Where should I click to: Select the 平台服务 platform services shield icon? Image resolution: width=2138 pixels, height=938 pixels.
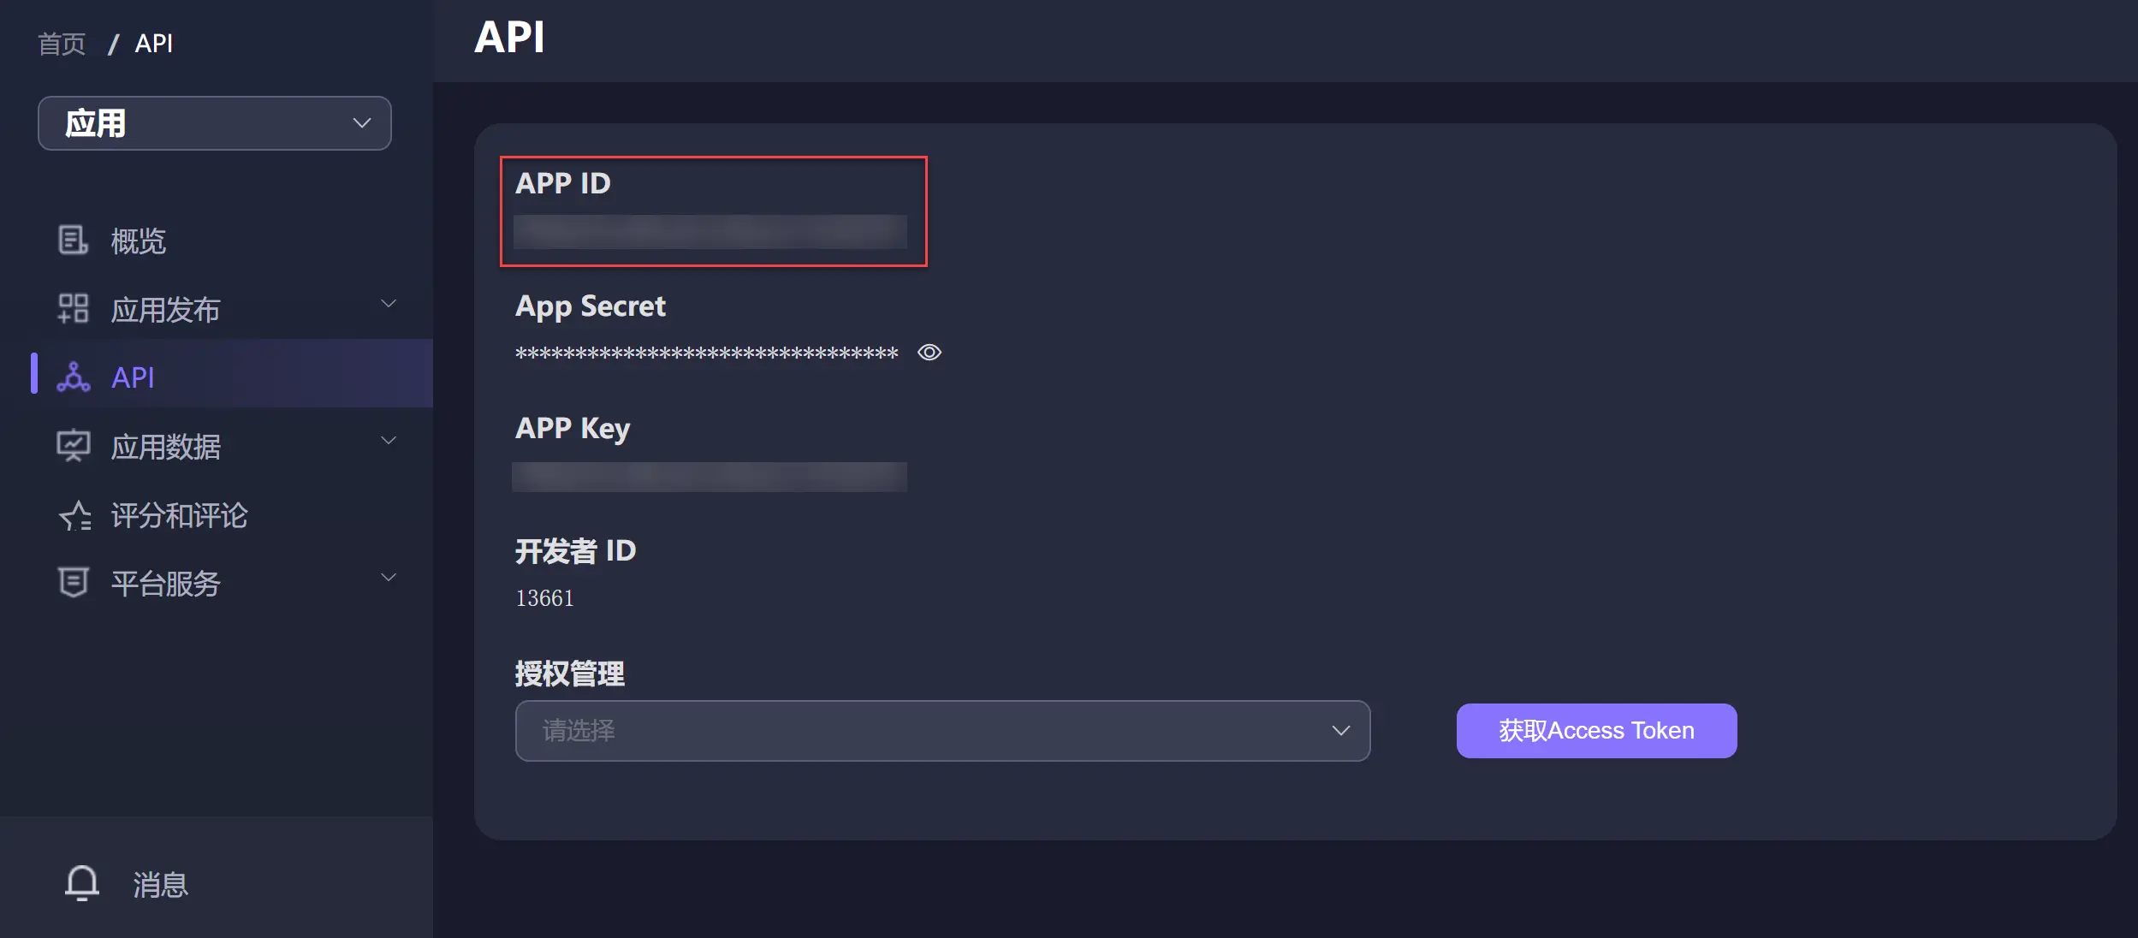click(74, 582)
